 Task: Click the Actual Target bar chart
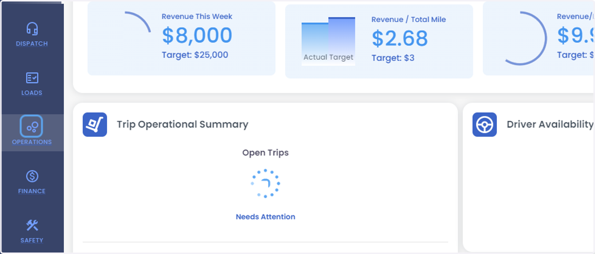pyautogui.click(x=328, y=41)
